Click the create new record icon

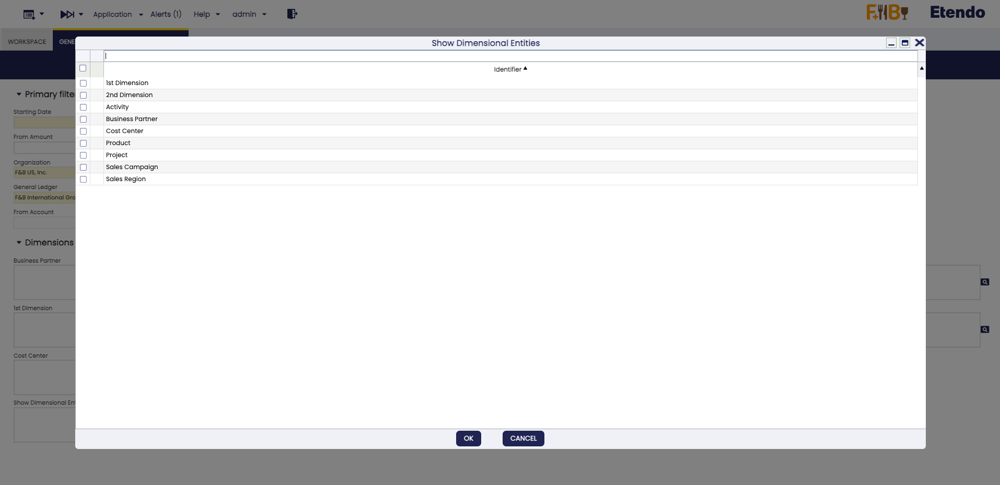tap(29, 15)
